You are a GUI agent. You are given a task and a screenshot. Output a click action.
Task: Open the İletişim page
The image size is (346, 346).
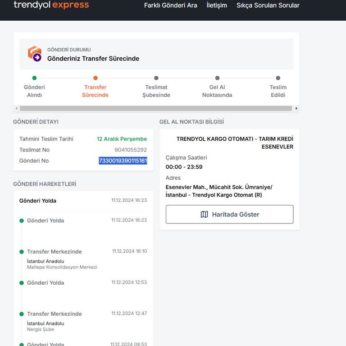(217, 5)
